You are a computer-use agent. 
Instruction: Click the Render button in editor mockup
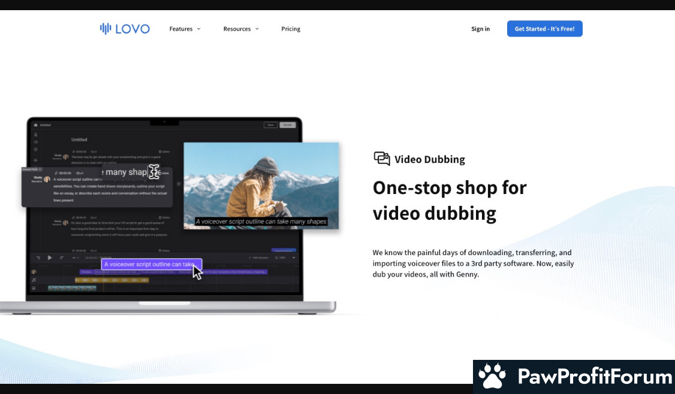288,125
